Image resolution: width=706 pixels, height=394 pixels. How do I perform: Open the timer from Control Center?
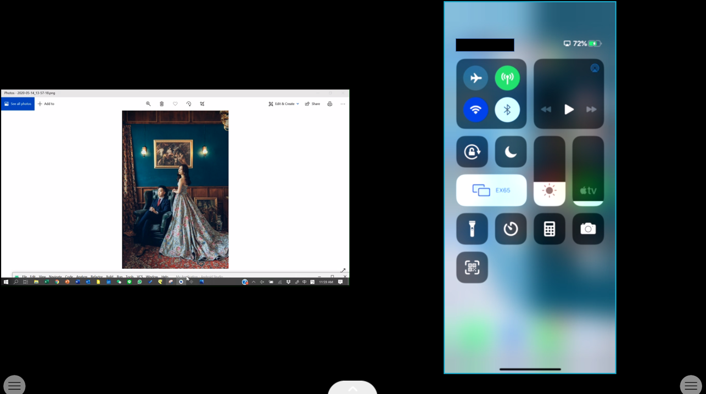pyautogui.click(x=511, y=229)
